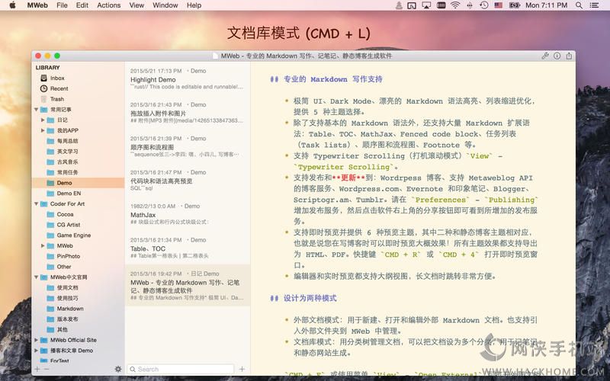The height and width of the screenshot is (381, 610).
Task: Collapse the Coder For Art category
Action: [36, 203]
